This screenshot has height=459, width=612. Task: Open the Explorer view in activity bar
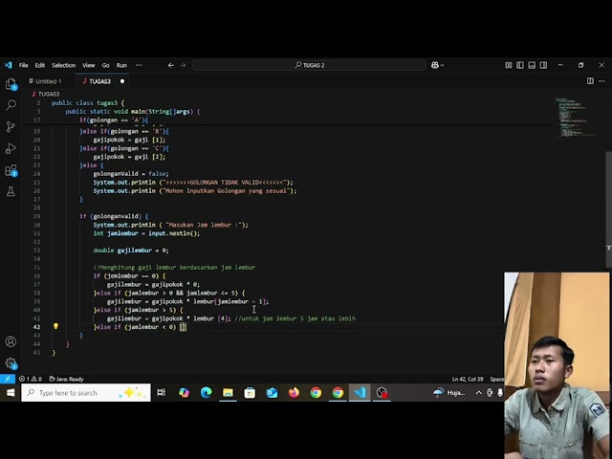(11, 84)
